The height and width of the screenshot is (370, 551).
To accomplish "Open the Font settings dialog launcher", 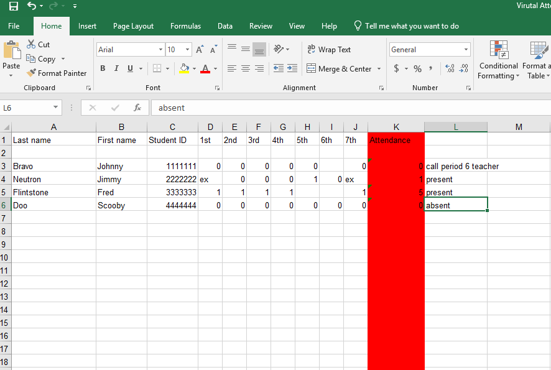I will pyautogui.click(x=216, y=88).
